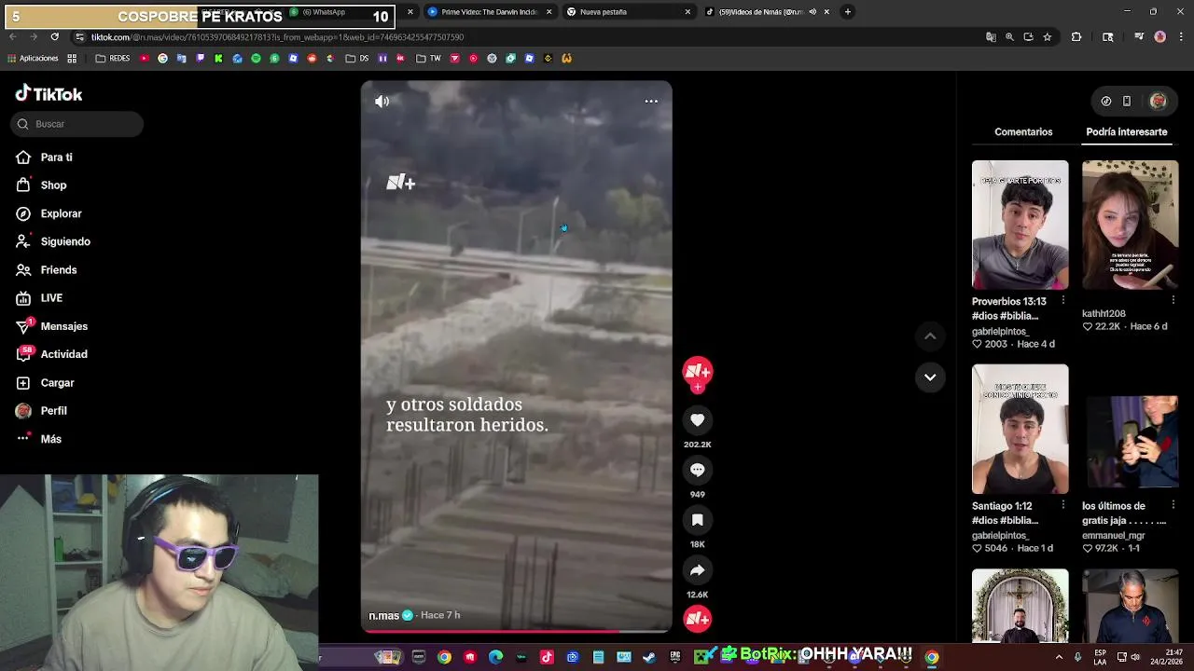1194x671 pixels.
Task: Open Chrome extensions puzzle icon
Action: point(1076,37)
